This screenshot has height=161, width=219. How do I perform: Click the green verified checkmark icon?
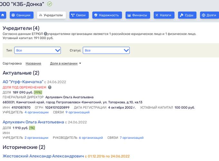coord(50,4)
